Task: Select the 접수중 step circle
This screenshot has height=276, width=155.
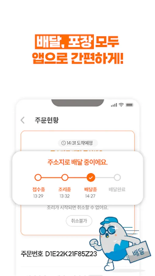Action: pyautogui.click(x=38, y=178)
